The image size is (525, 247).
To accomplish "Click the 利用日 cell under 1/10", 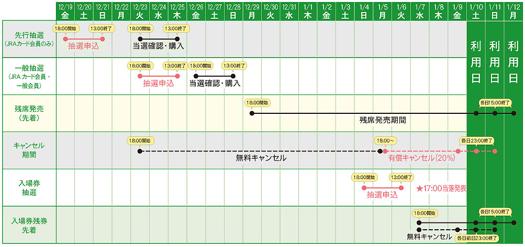I will coord(476,63).
